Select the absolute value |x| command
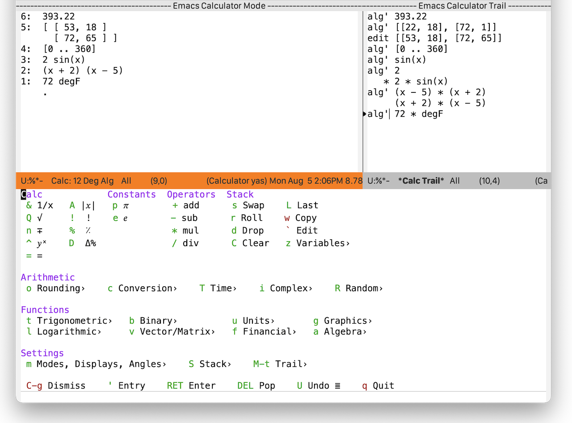 point(82,205)
